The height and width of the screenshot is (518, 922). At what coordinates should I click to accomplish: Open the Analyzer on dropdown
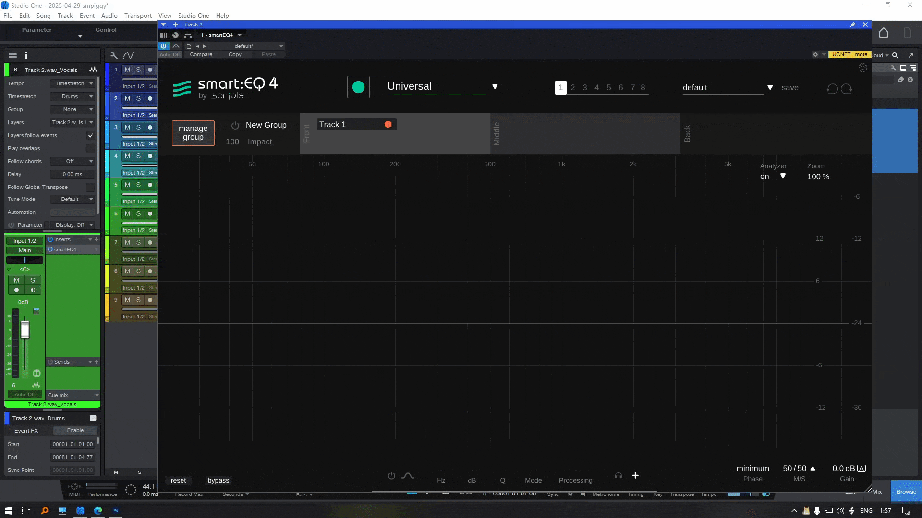point(783,176)
